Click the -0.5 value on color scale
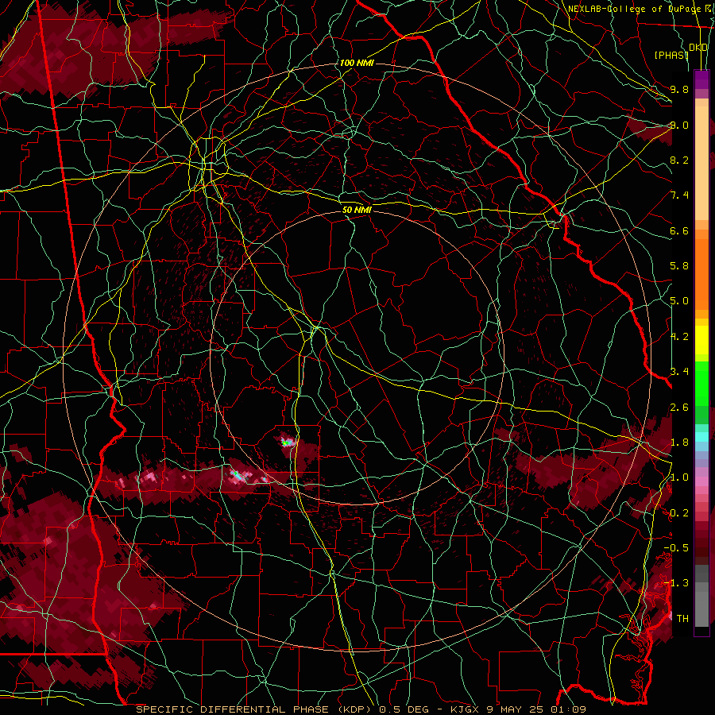Screen dimensions: 715x715 (x=676, y=548)
